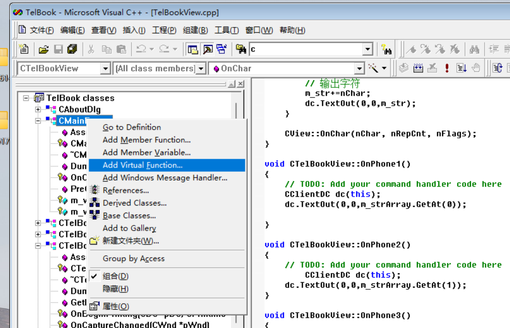Click the Find in Files icon

click(241, 49)
